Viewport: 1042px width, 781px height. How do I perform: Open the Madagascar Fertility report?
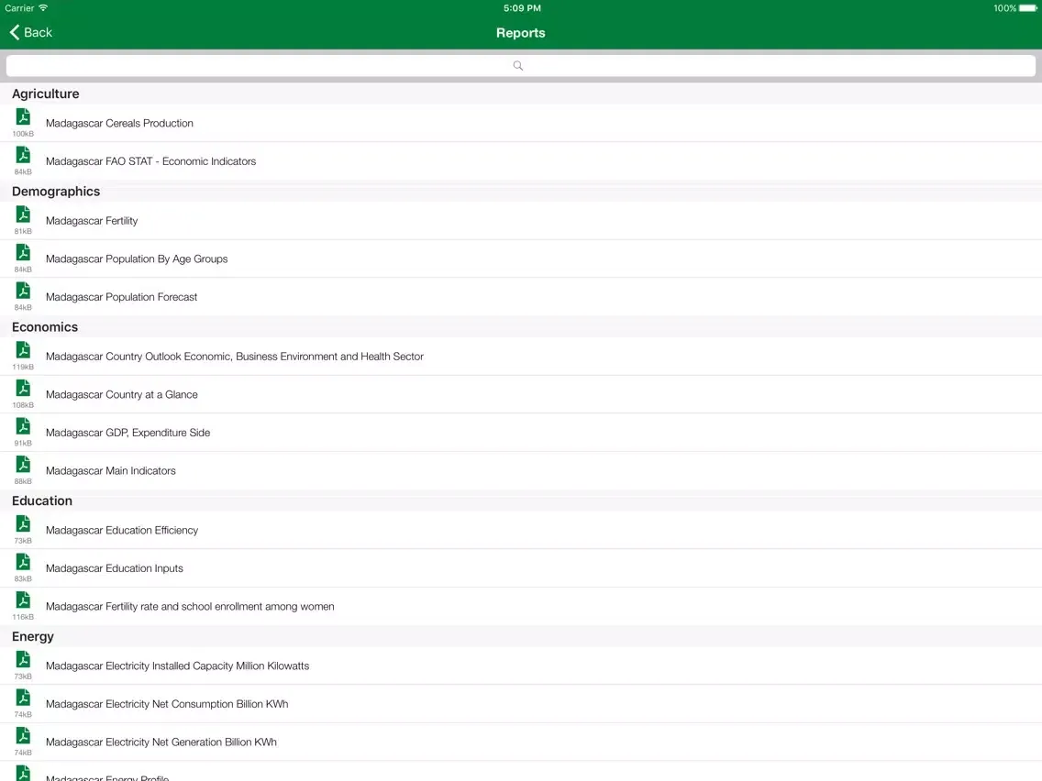[521, 221]
